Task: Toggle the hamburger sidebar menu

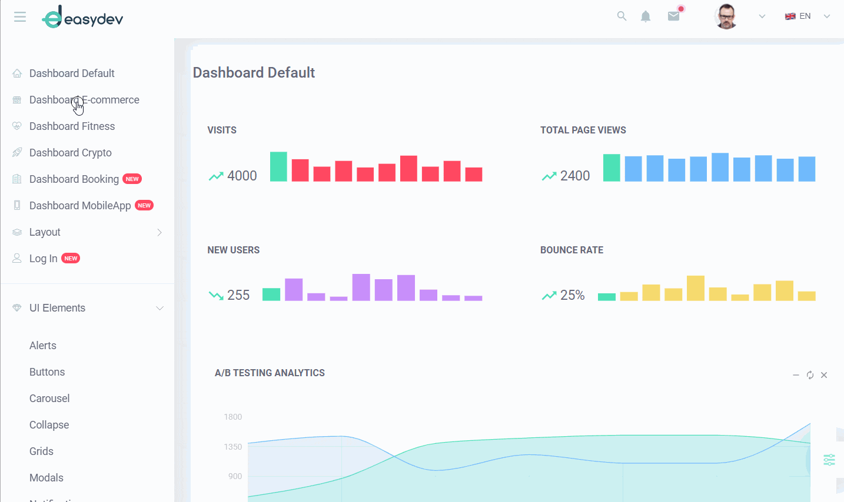Action: coord(20,17)
